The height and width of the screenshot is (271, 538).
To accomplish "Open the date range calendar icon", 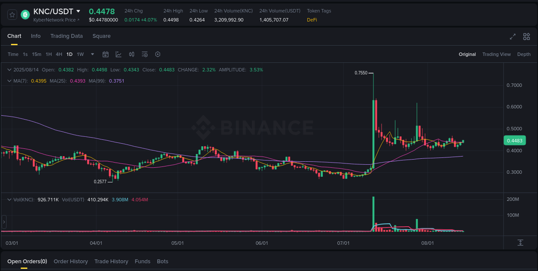I will point(105,54).
